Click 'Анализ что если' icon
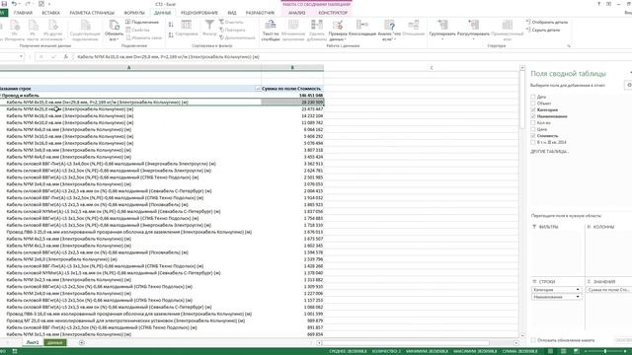Screen dimensions: 632x355 pyautogui.click(x=389, y=25)
